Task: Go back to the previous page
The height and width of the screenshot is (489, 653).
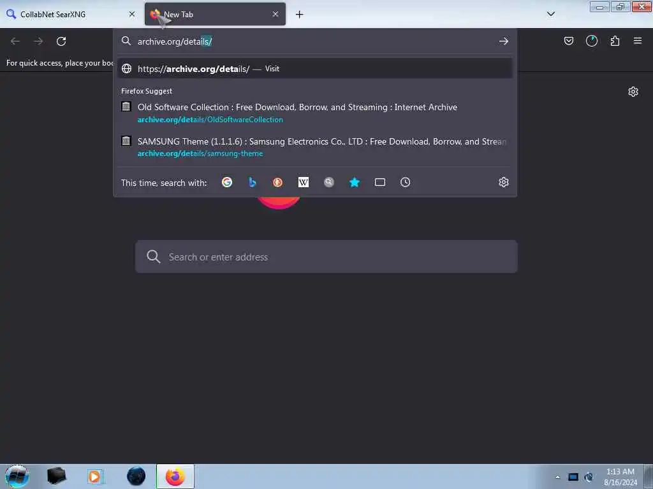Action: 15,41
